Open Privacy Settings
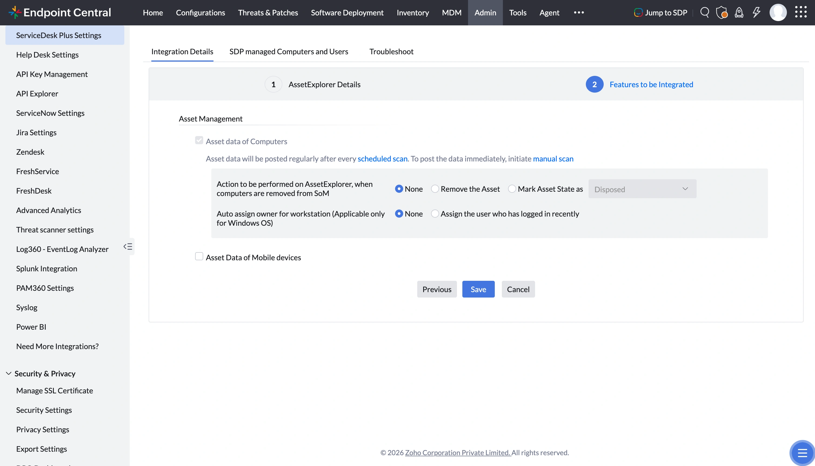Image resolution: width=815 pixels, height=466 pixels. pyautogui.click(x=43, y=430)
